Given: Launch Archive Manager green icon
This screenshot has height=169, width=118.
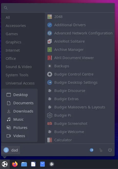Looking at the screenshot, I should pos(50,50).
